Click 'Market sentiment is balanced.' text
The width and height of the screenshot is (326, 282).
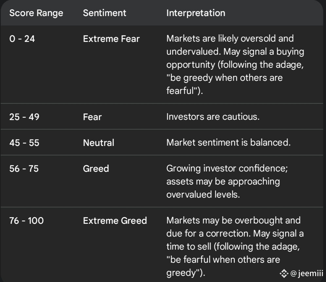coord(228,143)
